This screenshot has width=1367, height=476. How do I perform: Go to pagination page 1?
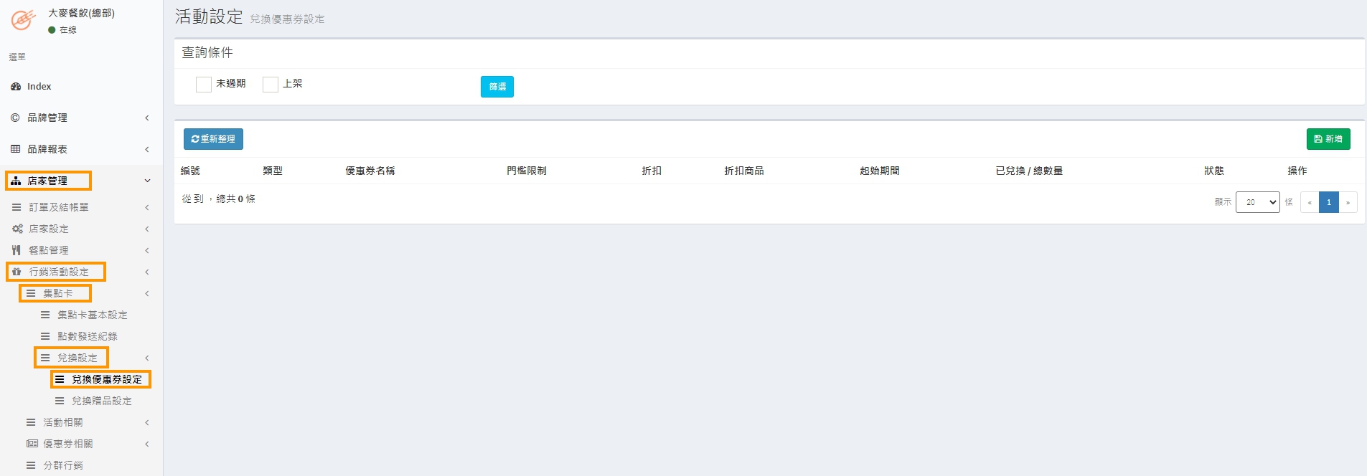[x=1328, y=202]
